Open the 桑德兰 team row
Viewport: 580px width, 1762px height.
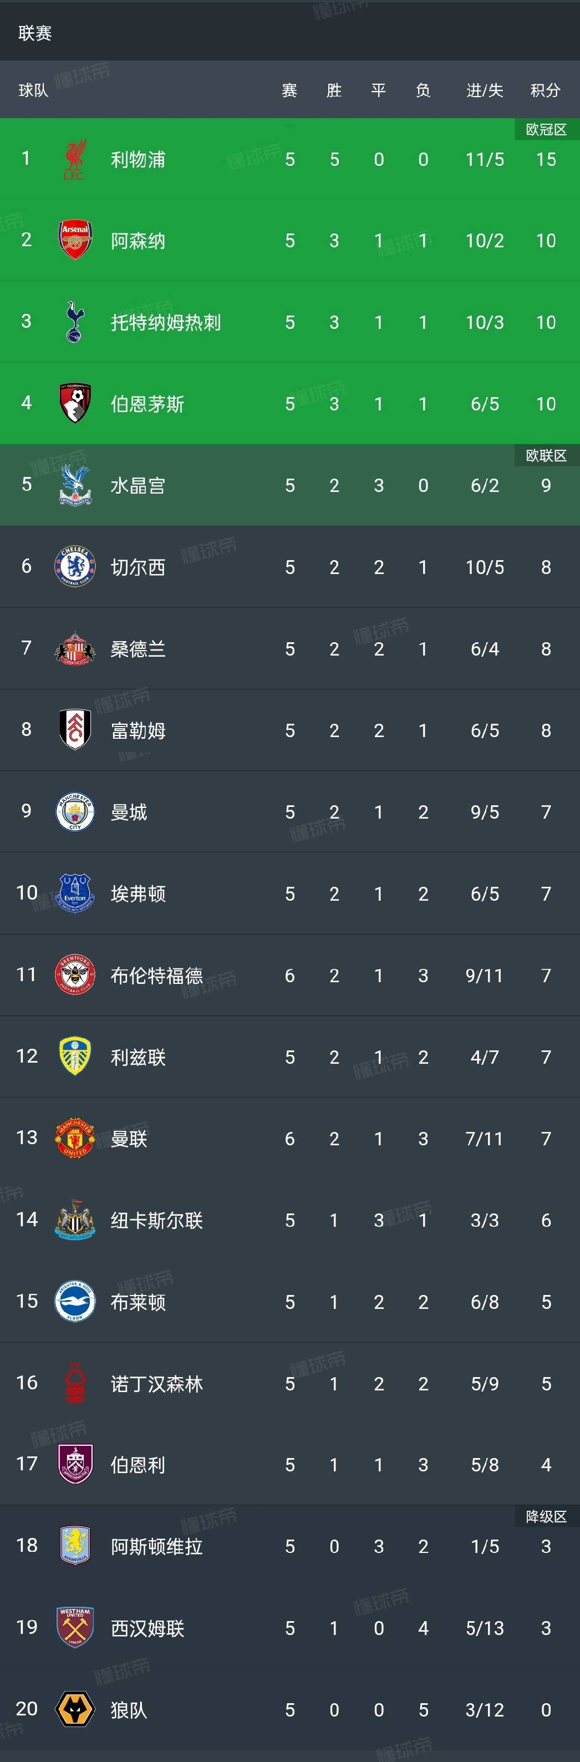click(x=137, y=648)
